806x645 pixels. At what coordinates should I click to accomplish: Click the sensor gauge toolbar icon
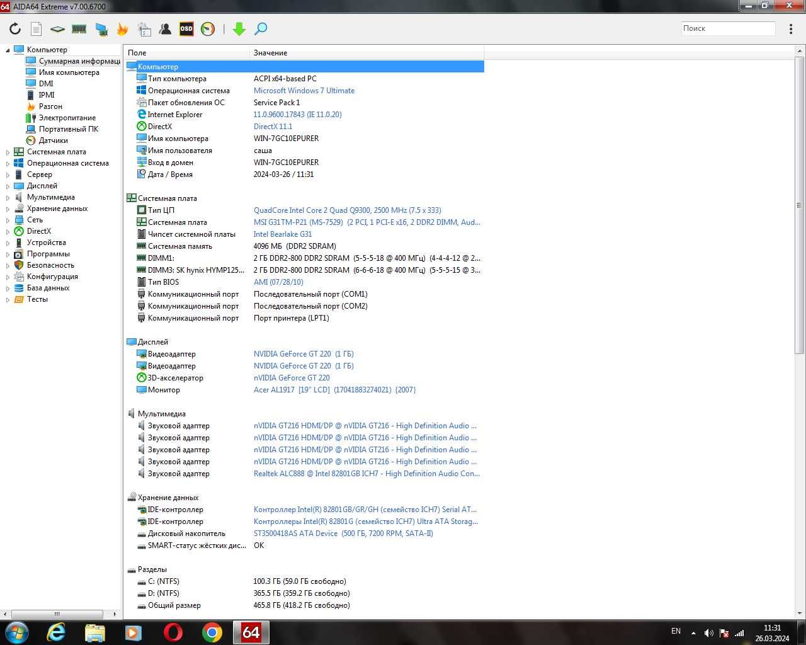click(x=208, y=29)
